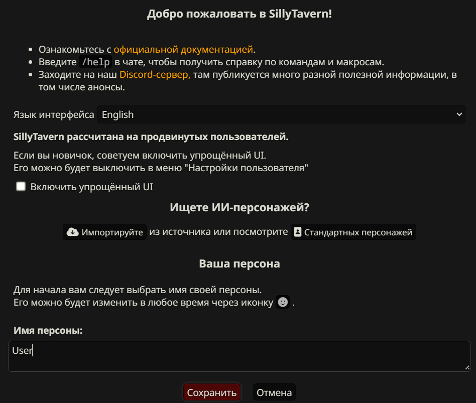Select the User text in the name box

coord(22,351)
